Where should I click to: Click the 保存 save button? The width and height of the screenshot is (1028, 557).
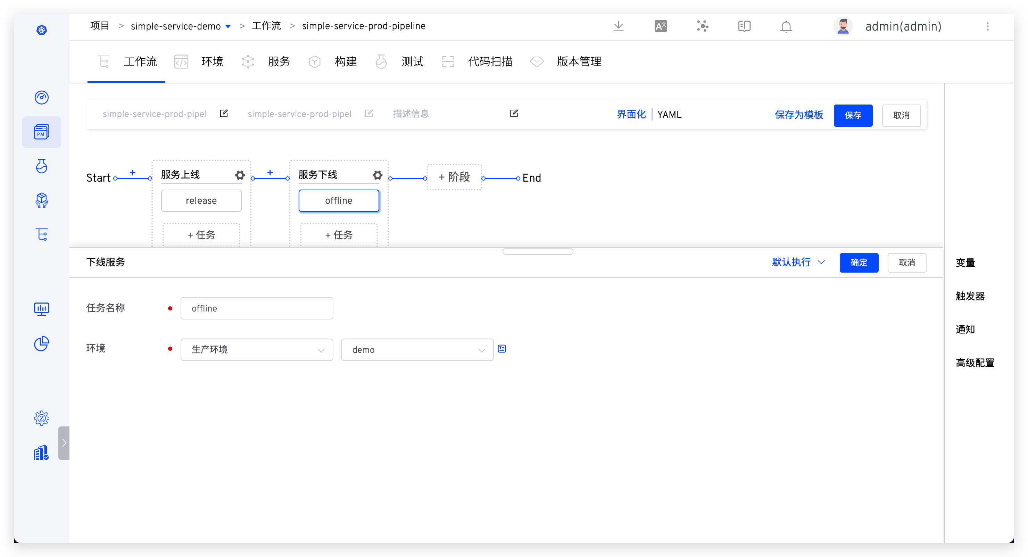coord(853,115)
